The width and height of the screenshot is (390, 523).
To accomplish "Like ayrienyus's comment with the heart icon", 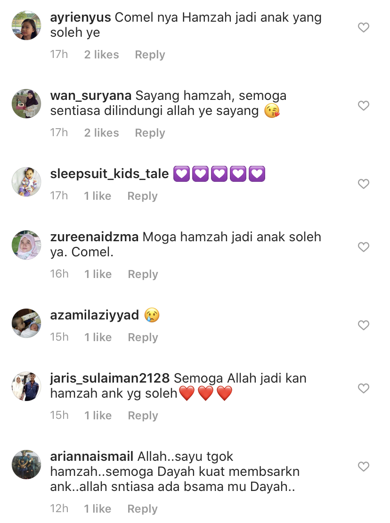I will tap(363, 27).
